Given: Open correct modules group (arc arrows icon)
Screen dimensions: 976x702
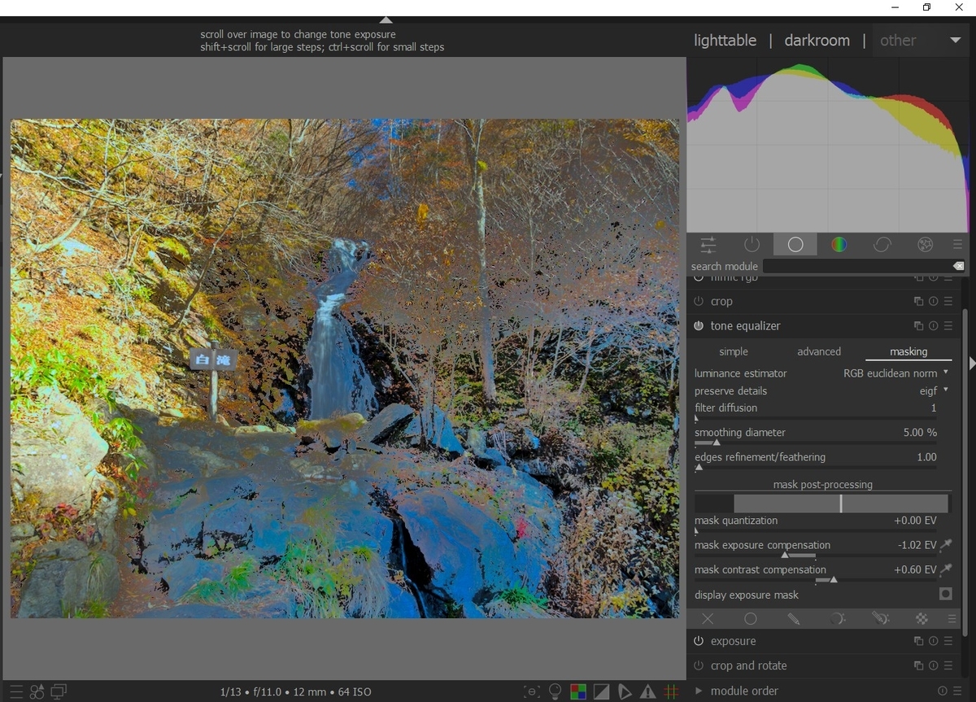Looking at the screenshot, I should [x=882, y=244].
